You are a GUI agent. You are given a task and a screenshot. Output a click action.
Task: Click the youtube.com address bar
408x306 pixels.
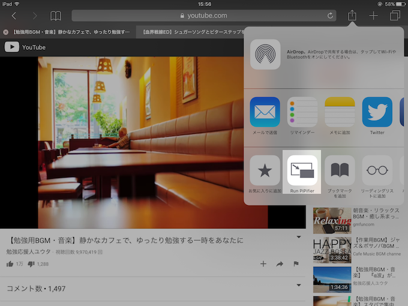(204, 16)
